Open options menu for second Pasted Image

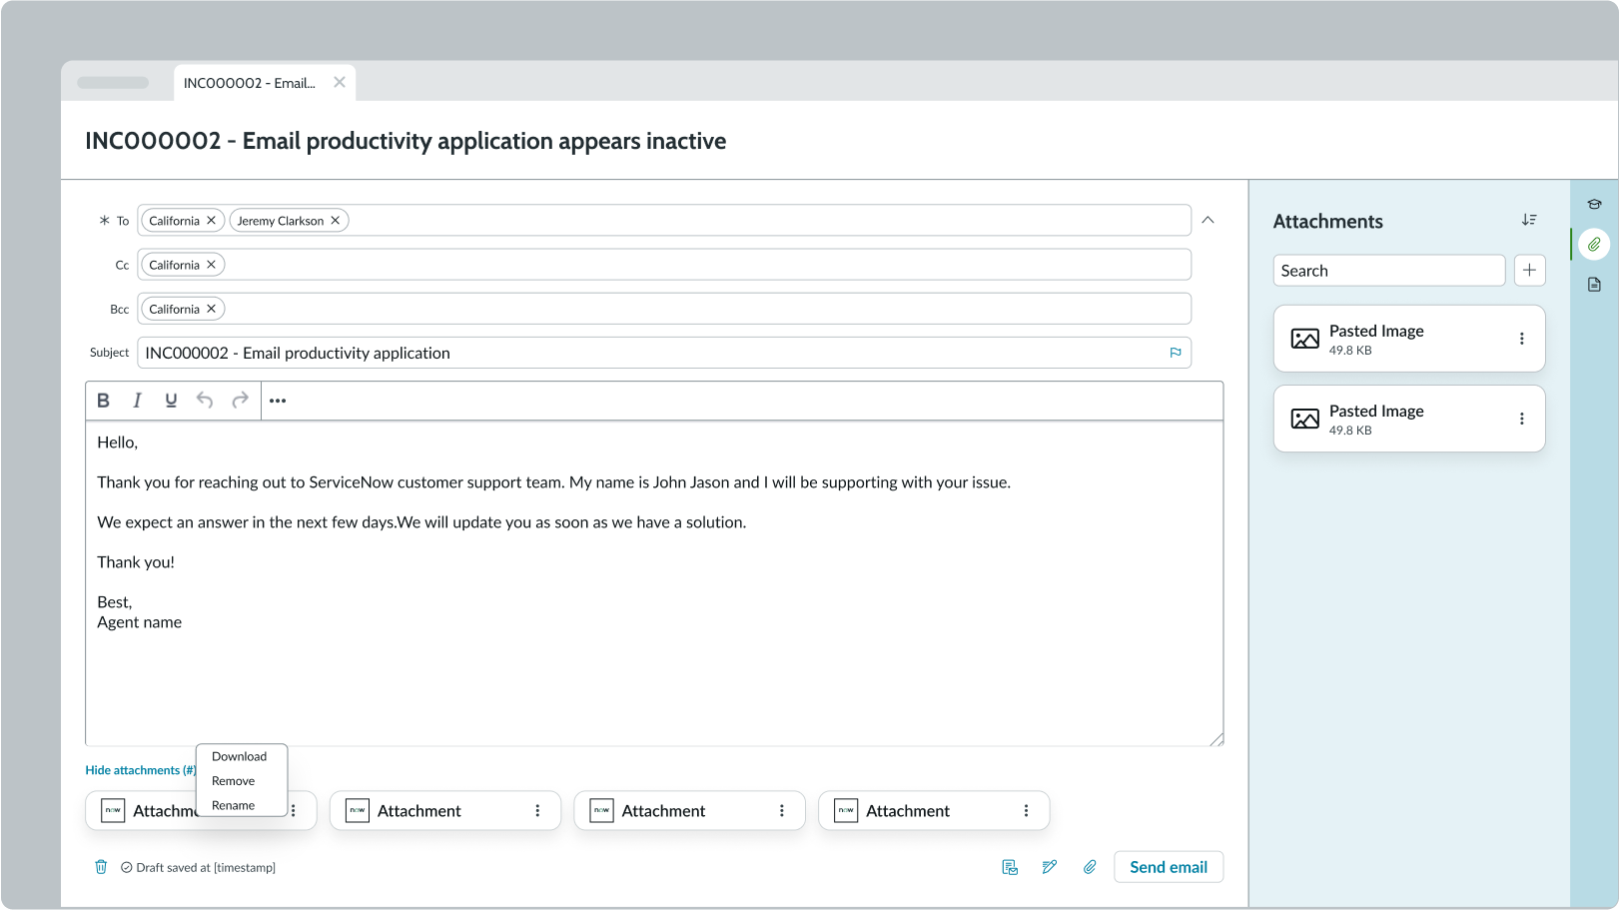pyautogui.click(x=1521, y=419)
